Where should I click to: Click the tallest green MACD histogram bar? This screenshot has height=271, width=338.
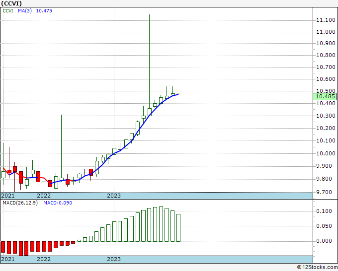pos(161,224)
